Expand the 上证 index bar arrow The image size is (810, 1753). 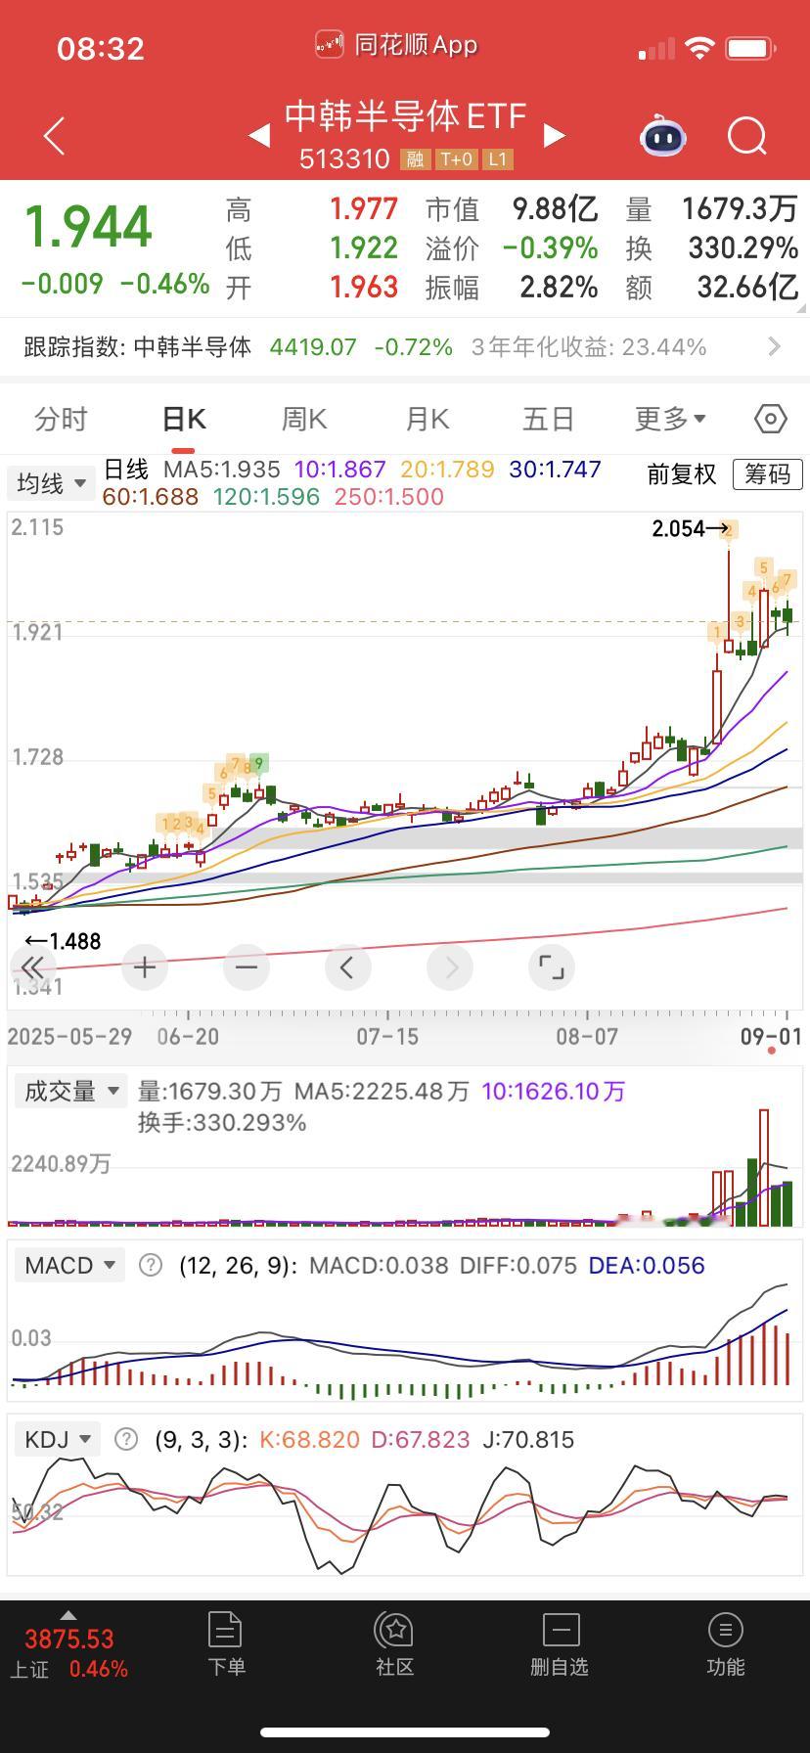pyautogui.click(x=67, y=1615)
